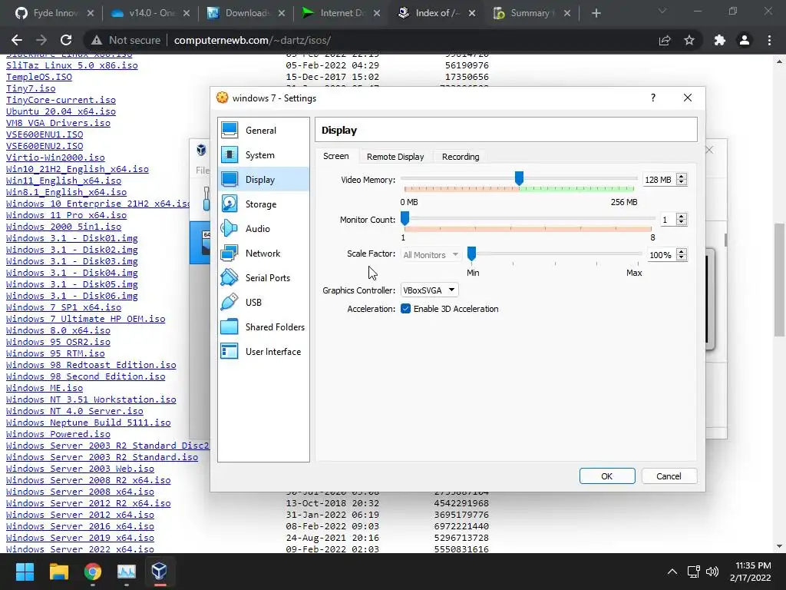The height and width of the screenshot is (590, 786).
Task: Click the Scale Factor slider handle
Action: 471,254
